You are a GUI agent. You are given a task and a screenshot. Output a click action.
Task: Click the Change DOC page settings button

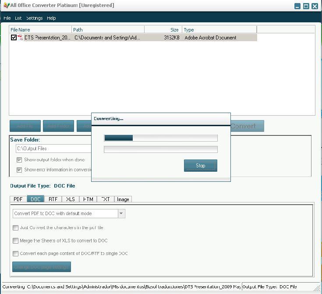[42, 267]
